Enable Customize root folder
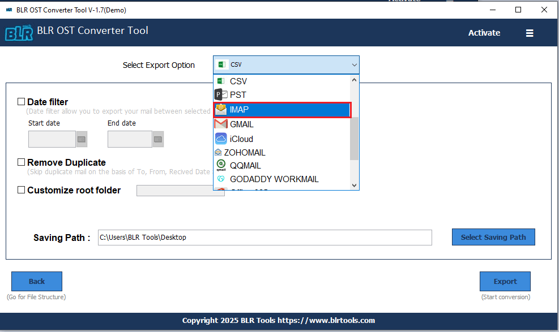 coord(21,190)
